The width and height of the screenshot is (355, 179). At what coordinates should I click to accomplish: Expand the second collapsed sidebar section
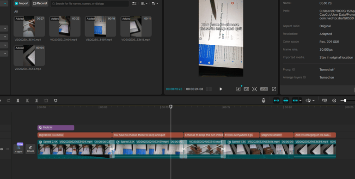5,37
